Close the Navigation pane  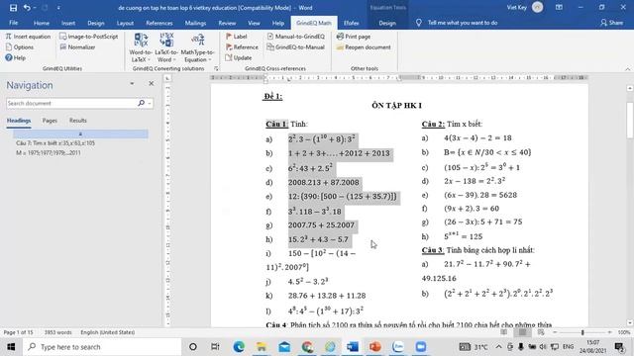(x=152, y=83)
